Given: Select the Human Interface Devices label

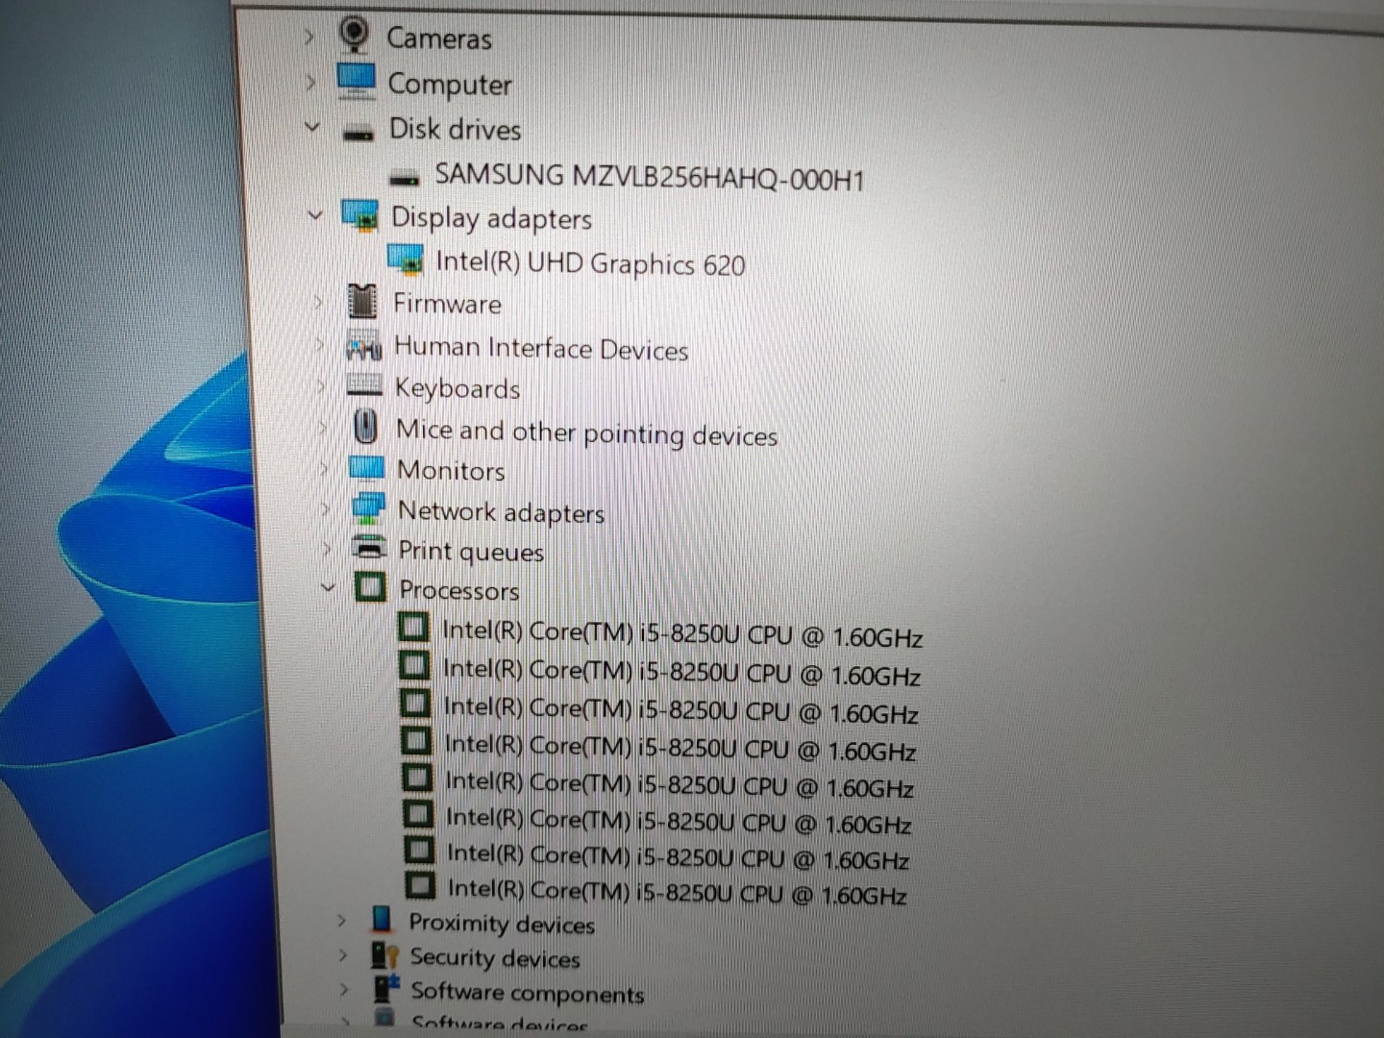Looking at the screenshot, I should [541, 348].
